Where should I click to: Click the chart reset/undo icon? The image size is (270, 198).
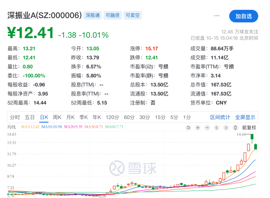[188, 128]
